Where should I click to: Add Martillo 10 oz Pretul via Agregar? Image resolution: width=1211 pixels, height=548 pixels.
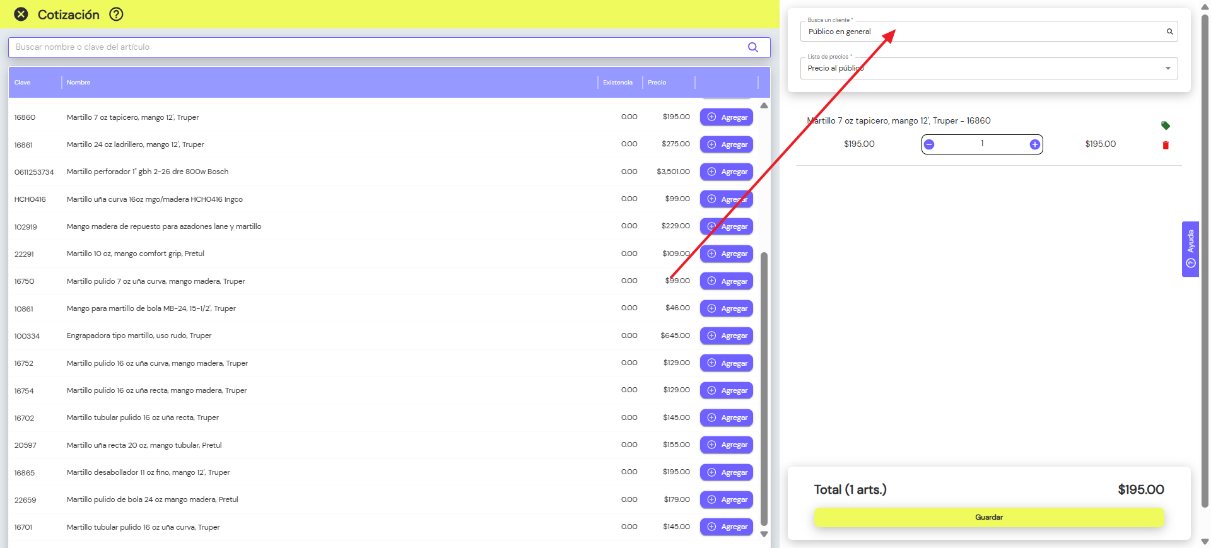pyautogui.click(x=727, y=254)
